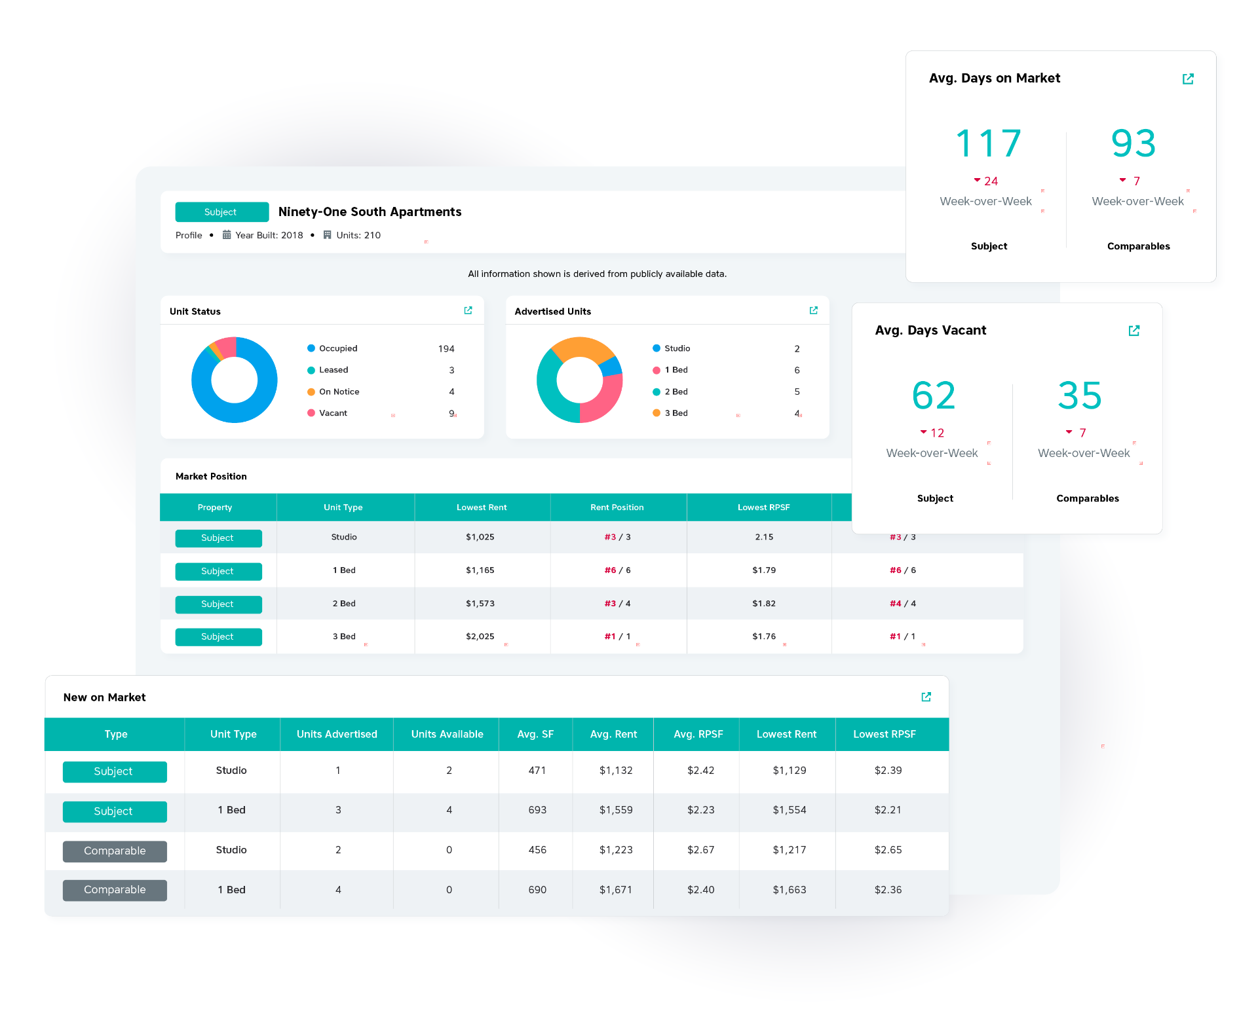Click the 117 days on market value
The image size is (1258, 1009).
pos(988,143)
